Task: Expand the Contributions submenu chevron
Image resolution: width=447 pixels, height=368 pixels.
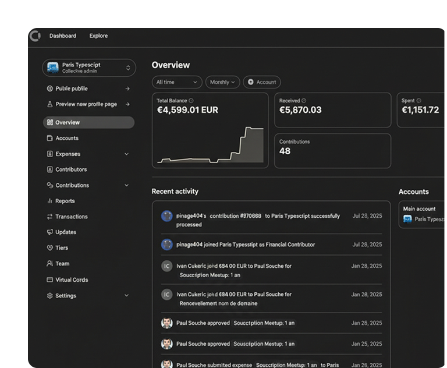Action: (126, 186)
